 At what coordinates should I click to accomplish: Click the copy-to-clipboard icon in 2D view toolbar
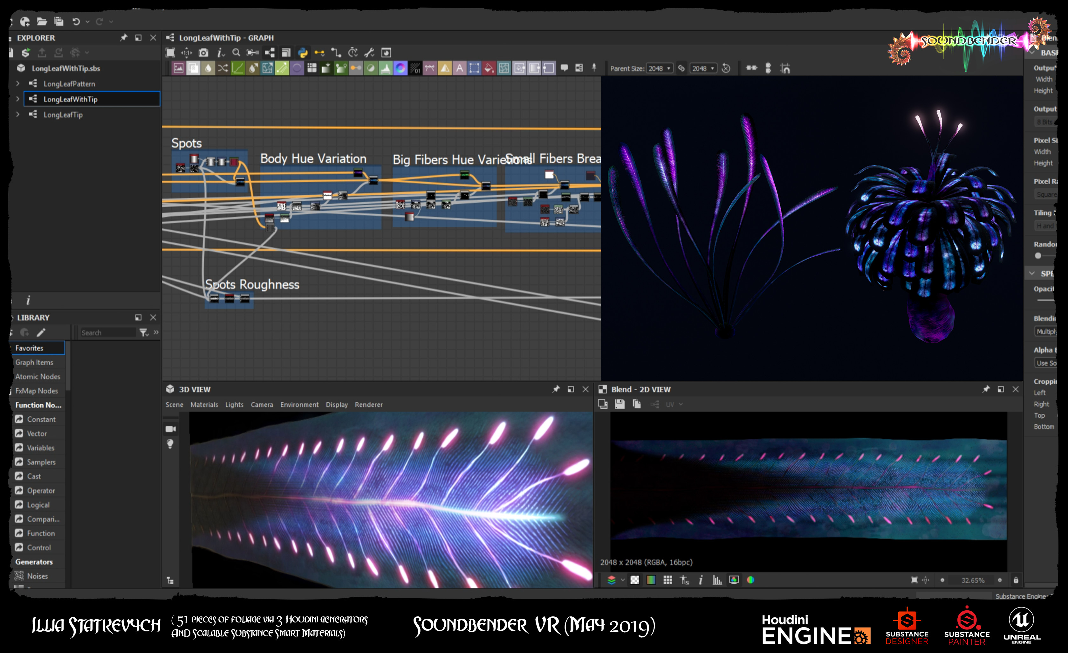pos(637,404)
